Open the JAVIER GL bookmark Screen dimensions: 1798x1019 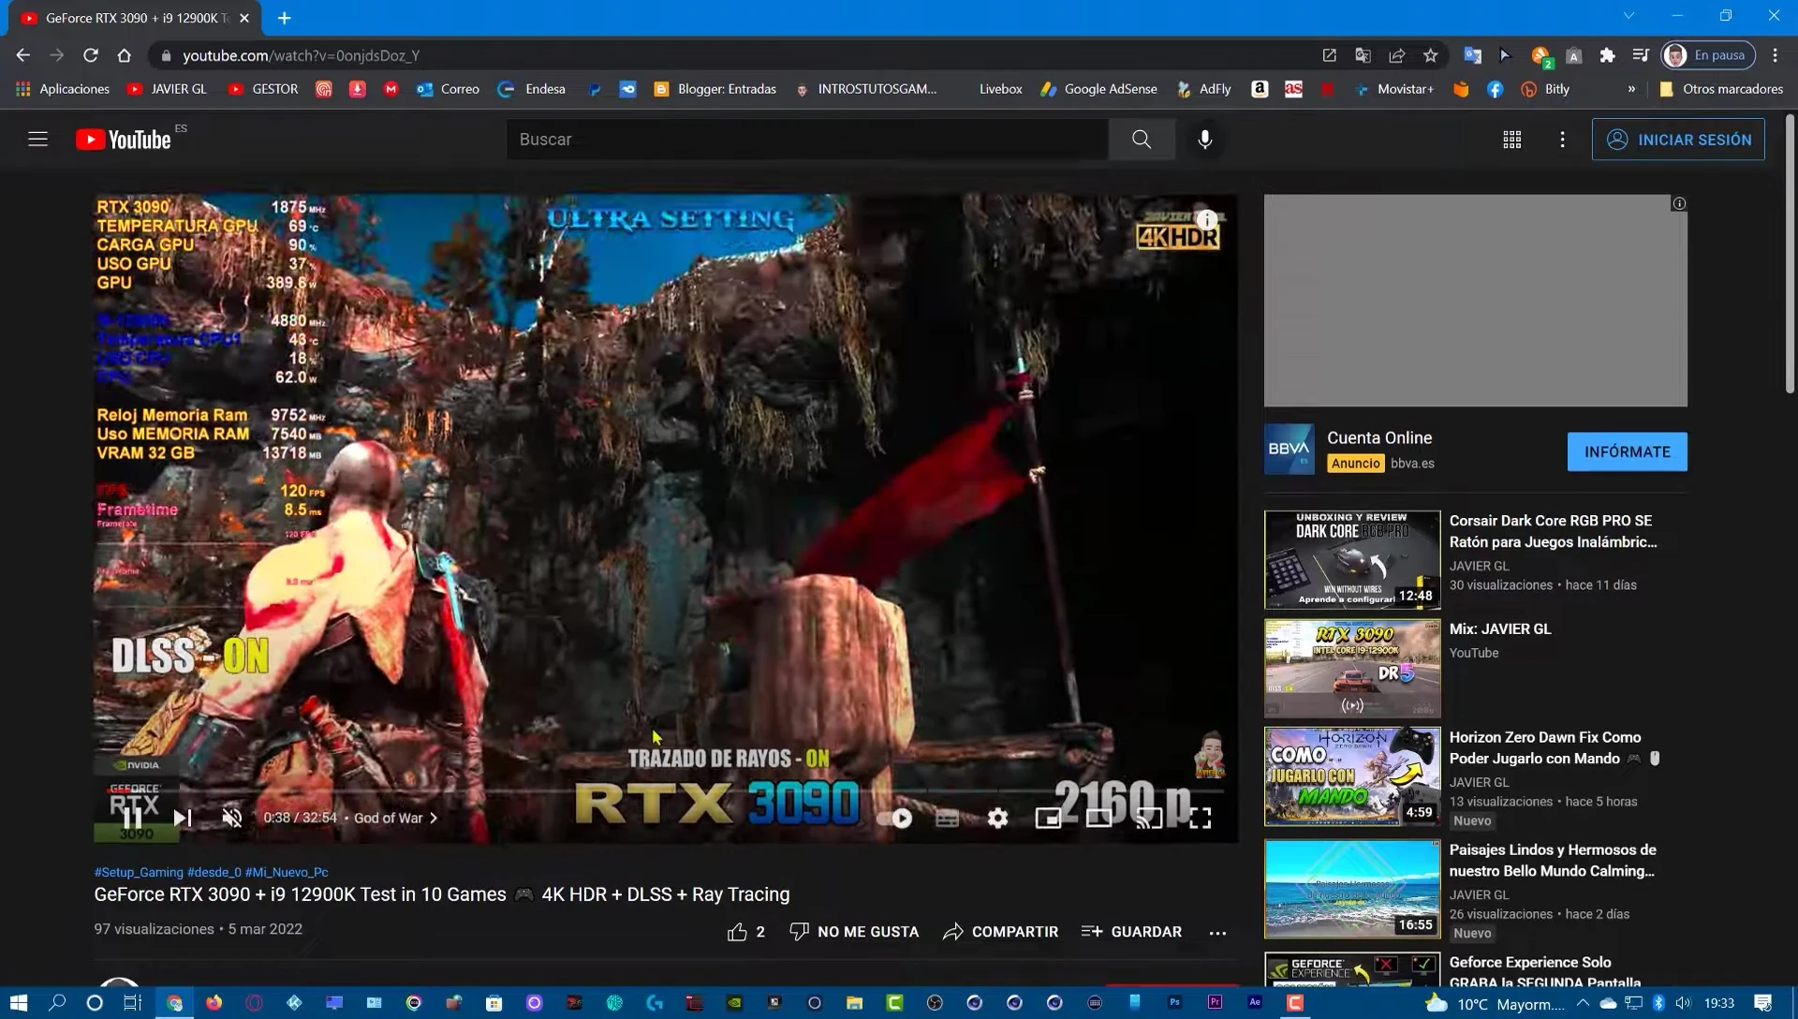click(167, 89)
